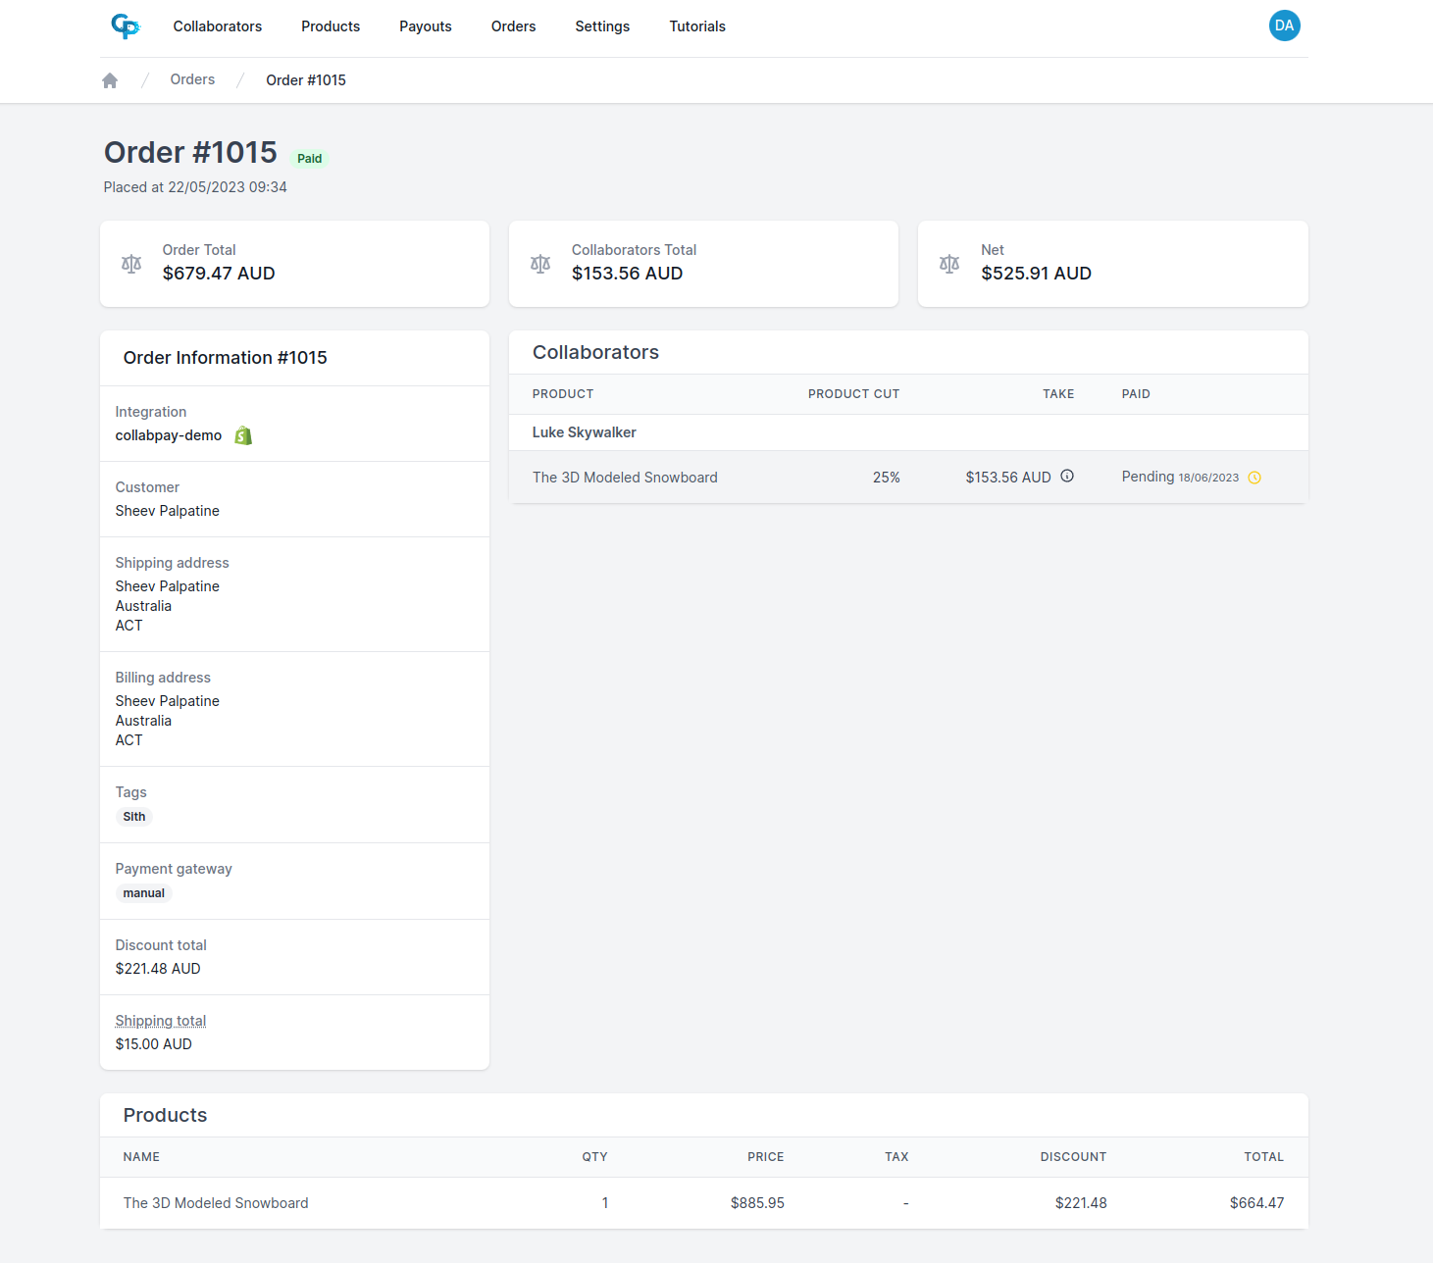Screen dimensions: 1433x1263
Task: Click the home breadcrumb icon
Action: point(109,79)
